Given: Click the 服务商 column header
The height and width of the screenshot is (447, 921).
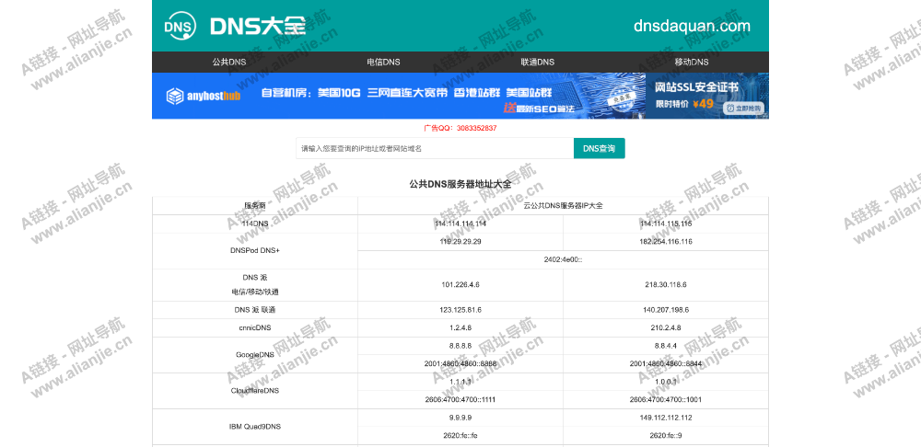Looking at the screenshot, I should click(x=255, y=206).
